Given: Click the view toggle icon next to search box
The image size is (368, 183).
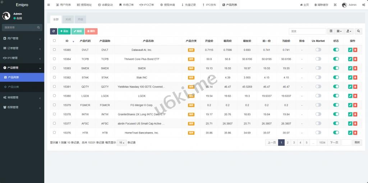Looking at the screenshot, I should 331,32.
